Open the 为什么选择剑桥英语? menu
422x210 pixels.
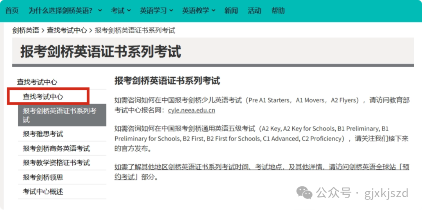(x=61, y=11)
